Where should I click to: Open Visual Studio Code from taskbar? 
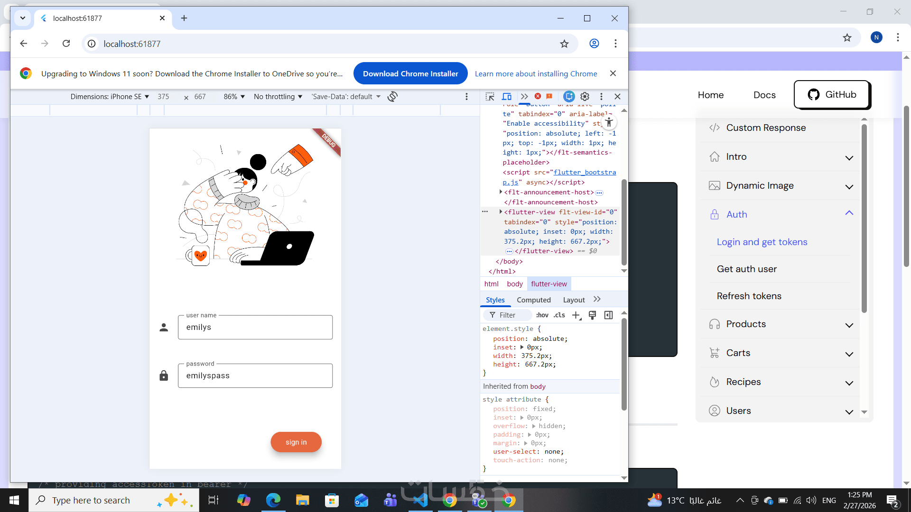(x=420, y=500)
